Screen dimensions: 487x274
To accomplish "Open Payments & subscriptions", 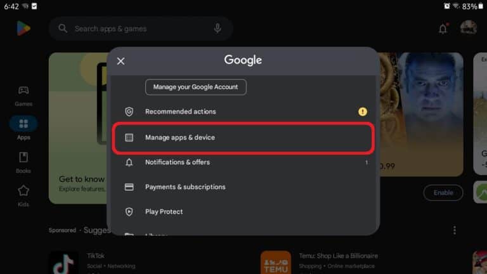I will click(x=243, y=187).
